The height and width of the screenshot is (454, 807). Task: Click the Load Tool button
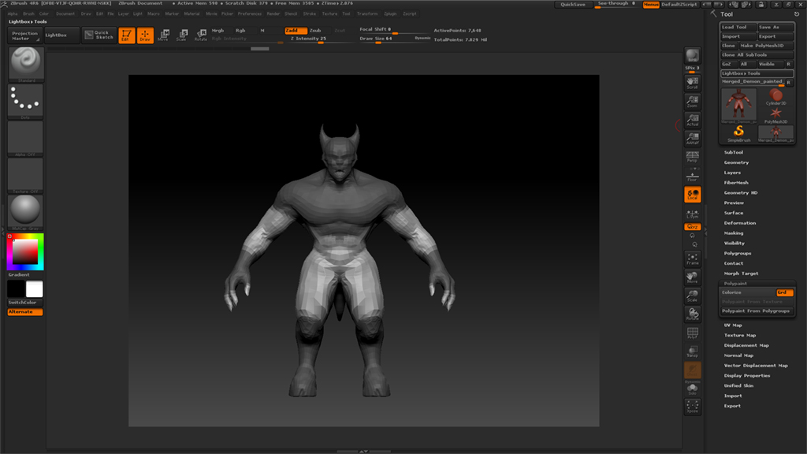pos(738,27)
